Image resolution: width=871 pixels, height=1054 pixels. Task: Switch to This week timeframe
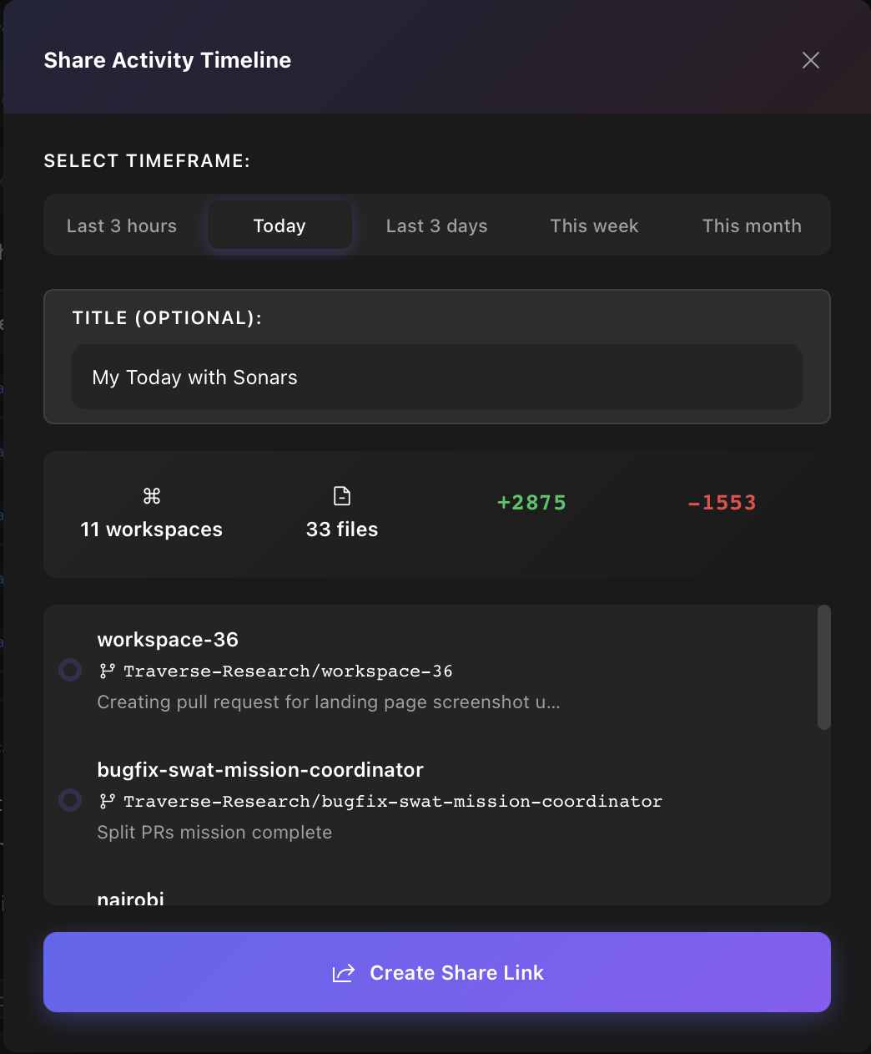click(x=594, y=225)
